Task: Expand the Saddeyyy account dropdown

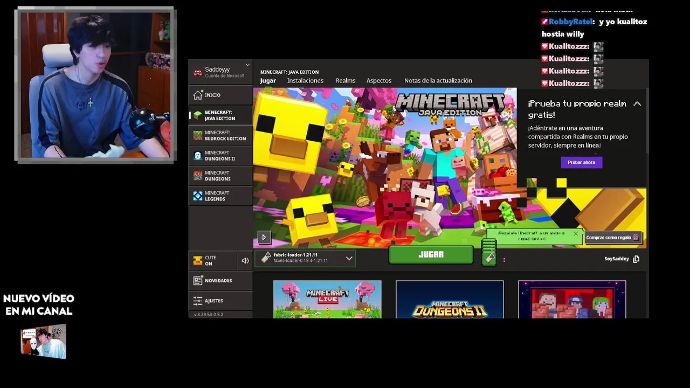Action: [247, 65]
